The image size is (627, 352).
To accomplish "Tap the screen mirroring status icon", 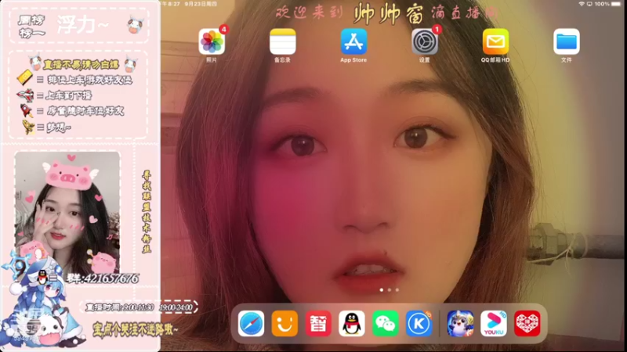I will (589, 4).
